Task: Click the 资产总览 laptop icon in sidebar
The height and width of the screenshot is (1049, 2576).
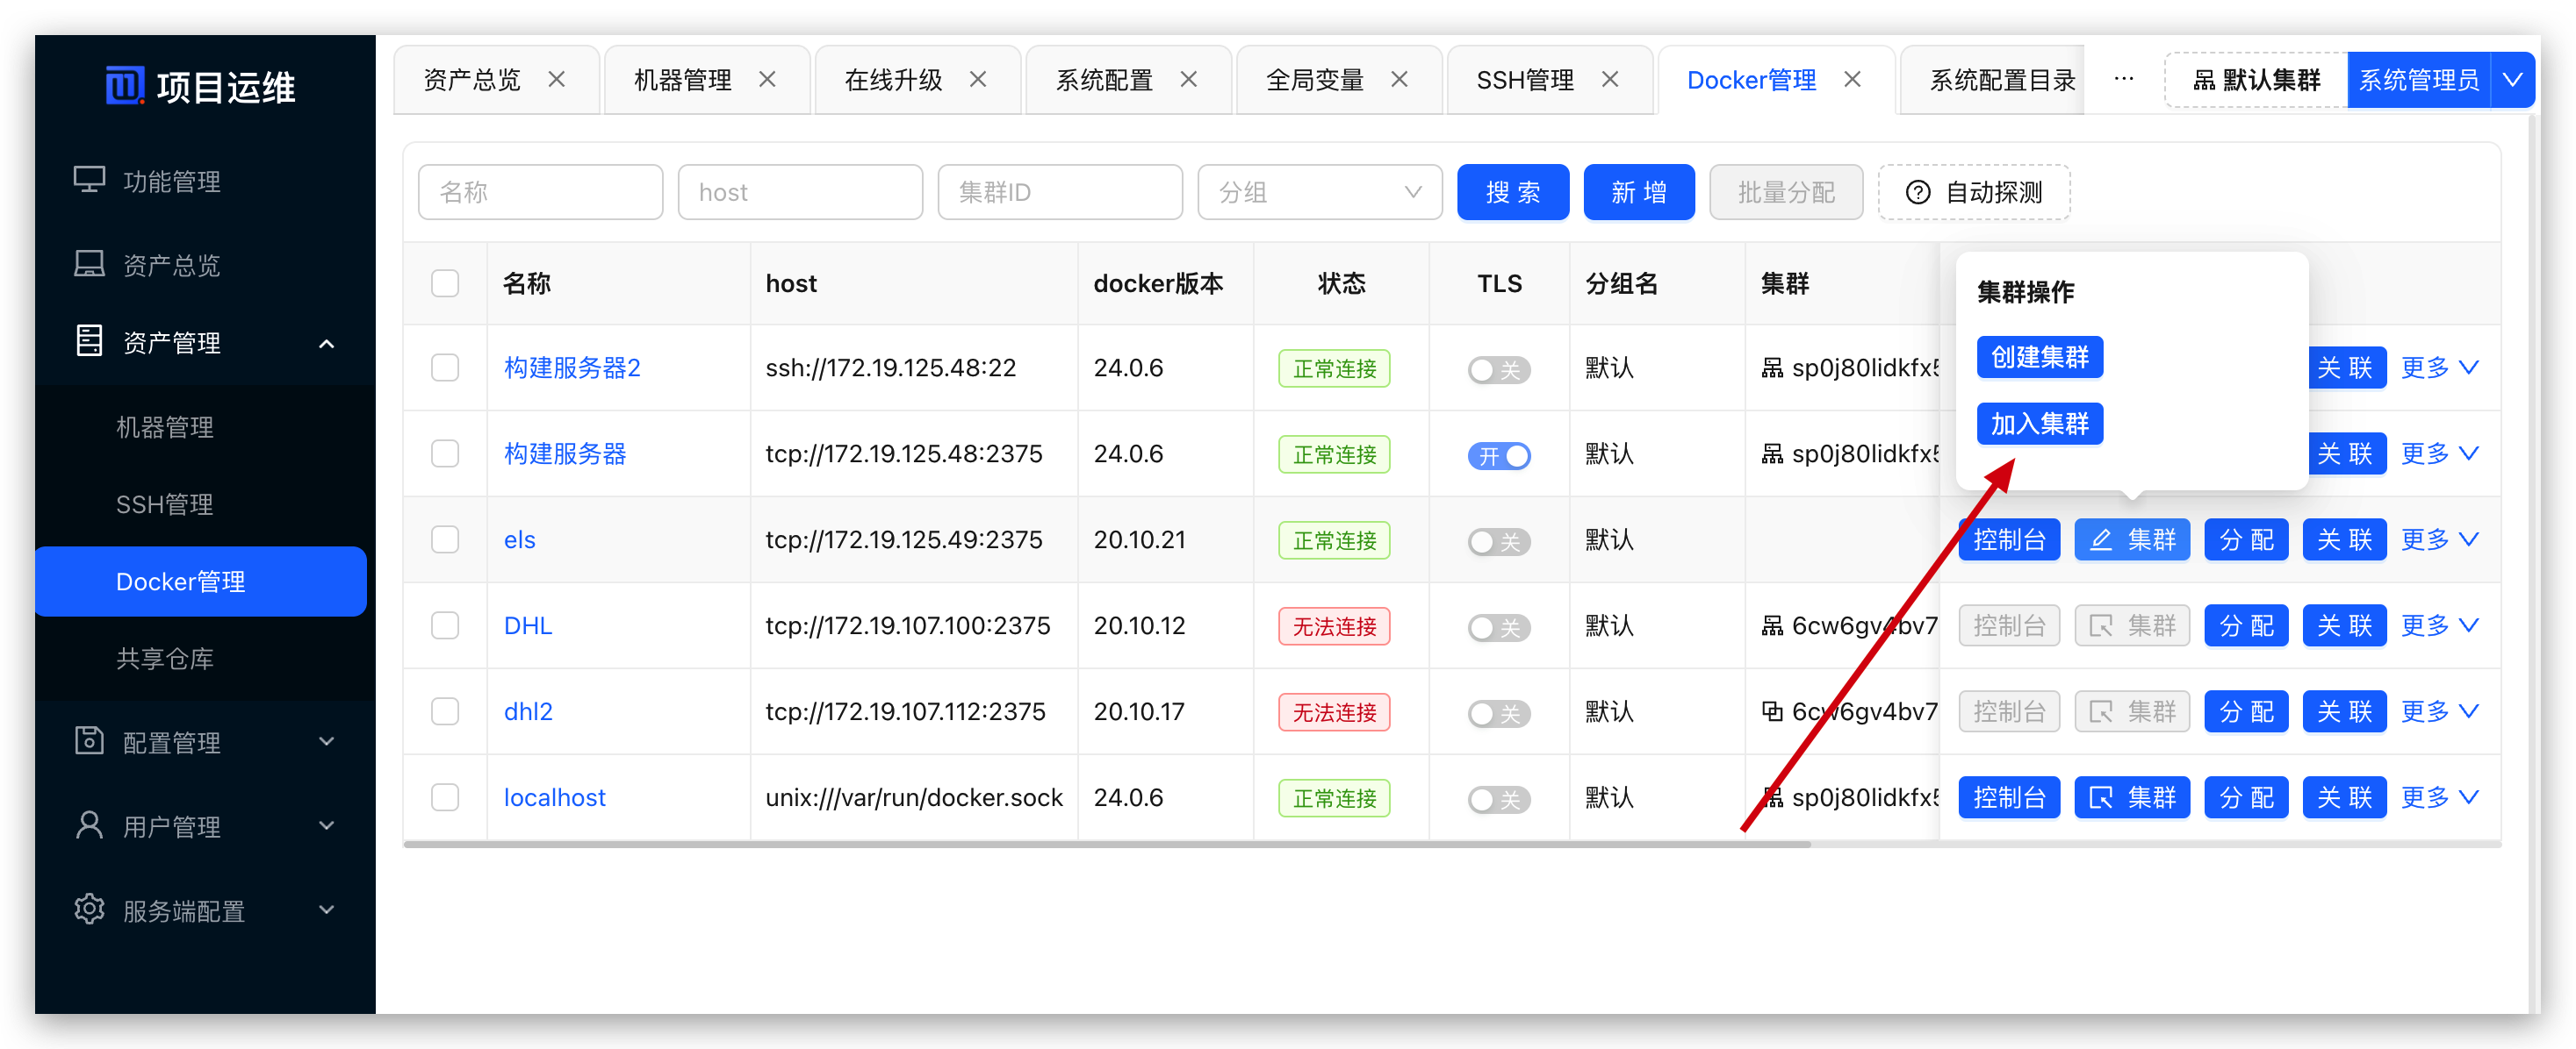Action: tap(89, 264)
